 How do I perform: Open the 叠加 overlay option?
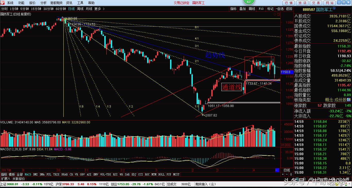click(242, 9)
